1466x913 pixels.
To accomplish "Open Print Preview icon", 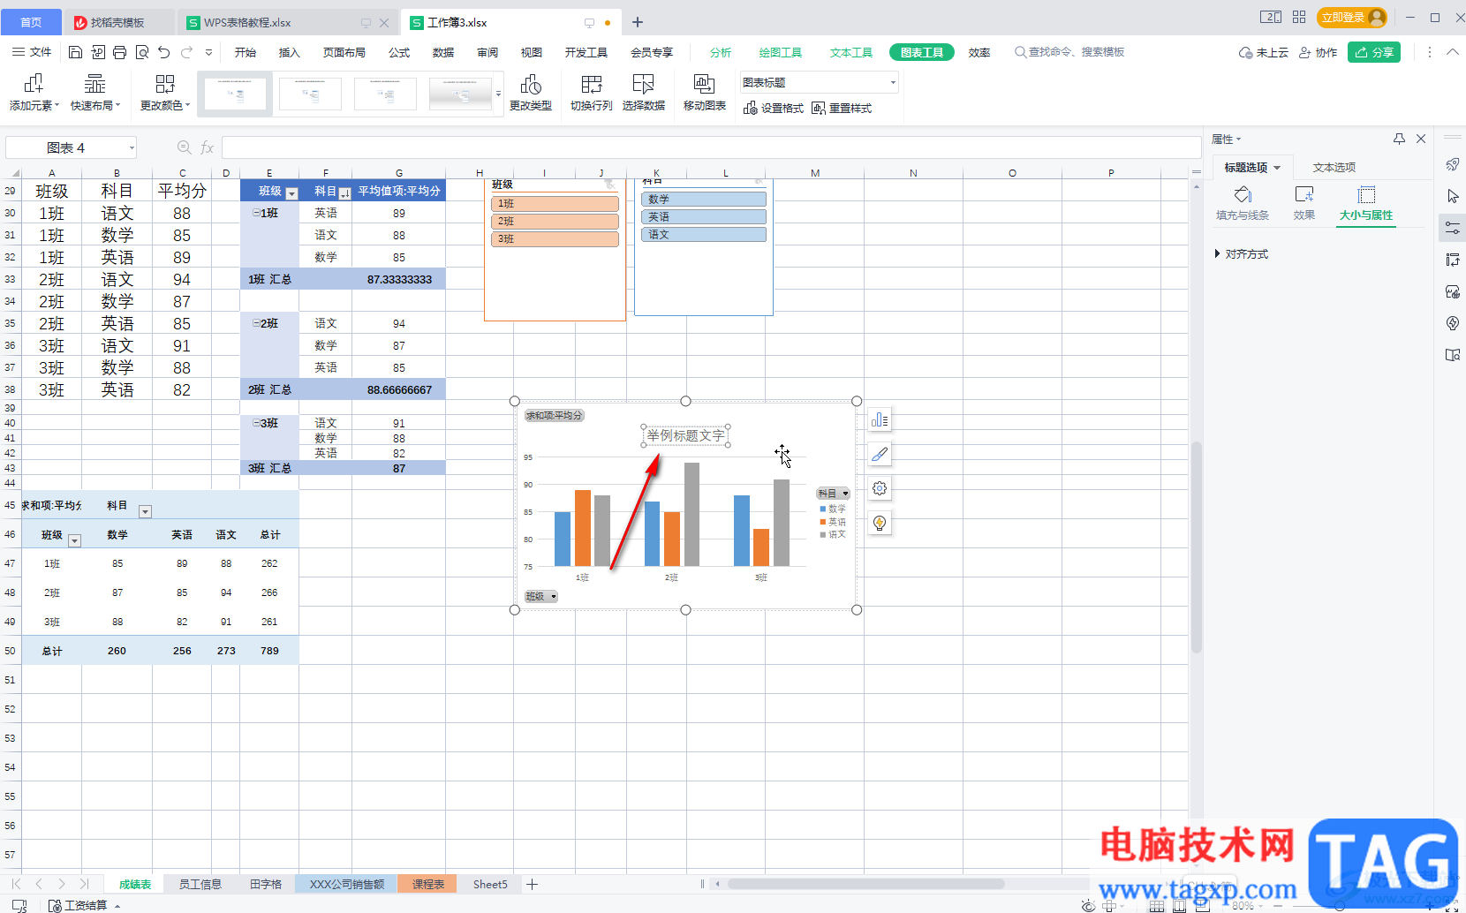I will point(141,52).
